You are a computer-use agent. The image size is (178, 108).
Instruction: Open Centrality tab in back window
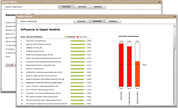[x=82, y=7]
